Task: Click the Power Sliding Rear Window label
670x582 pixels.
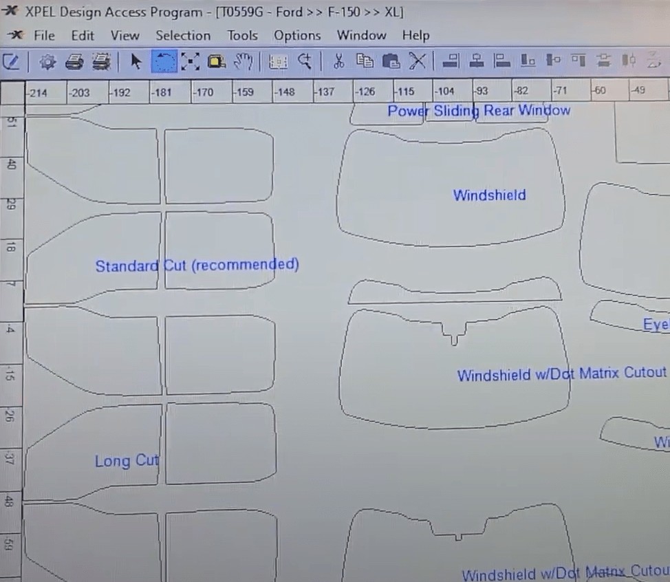Action: (x=479, y=111)
